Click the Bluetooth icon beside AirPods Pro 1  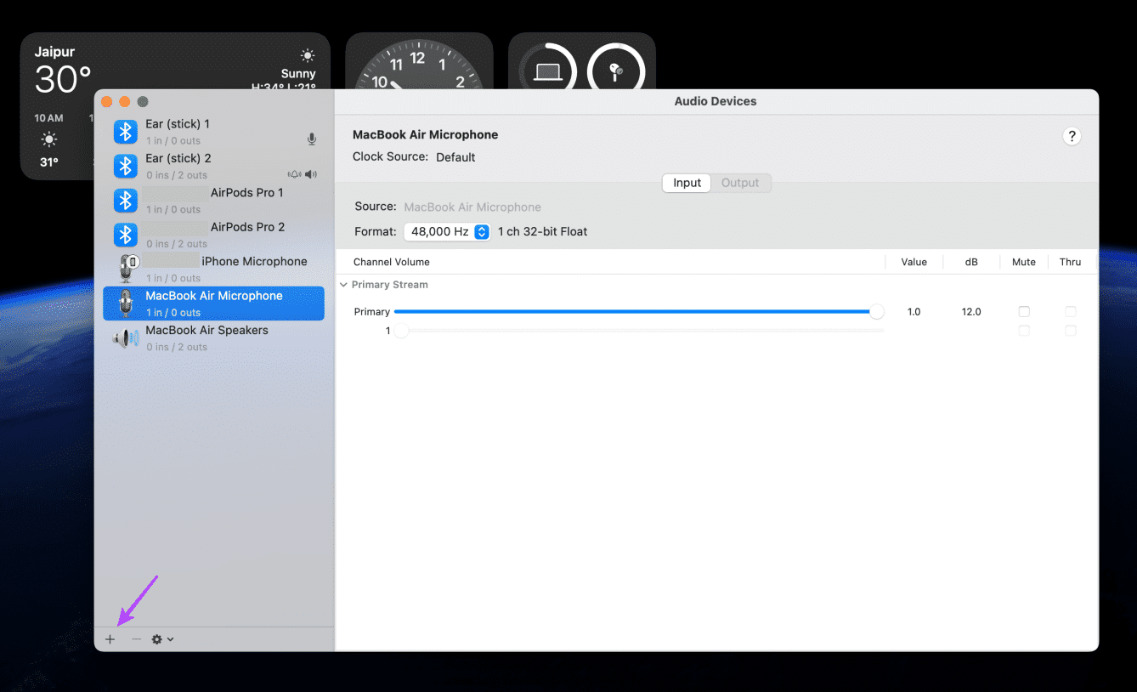126,201
